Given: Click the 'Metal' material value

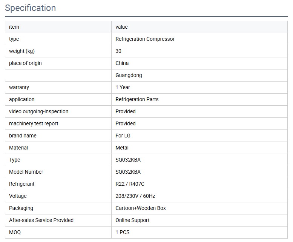Looking at the screenshot, I should [x=122, y=148].
